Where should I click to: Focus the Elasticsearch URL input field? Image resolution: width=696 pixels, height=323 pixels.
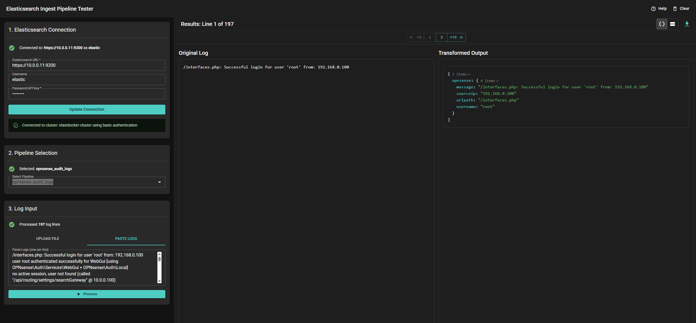[87, 65]
